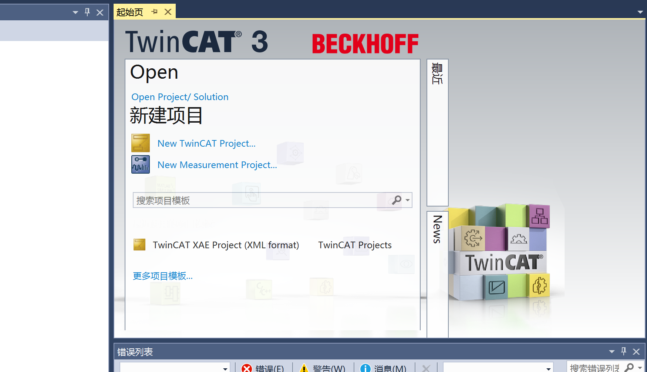Click the blue message info icon

pyautogui.click(x=365, y=368)
